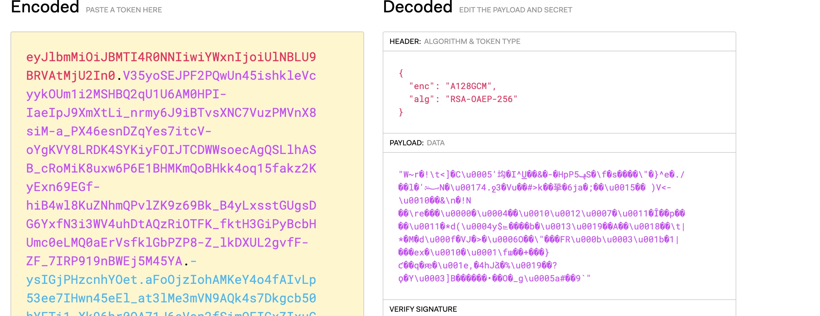Viewport: 820px width, 316px height.
Task: Click the PAYLOAD: DATA section label
Action: pos(417,143)
